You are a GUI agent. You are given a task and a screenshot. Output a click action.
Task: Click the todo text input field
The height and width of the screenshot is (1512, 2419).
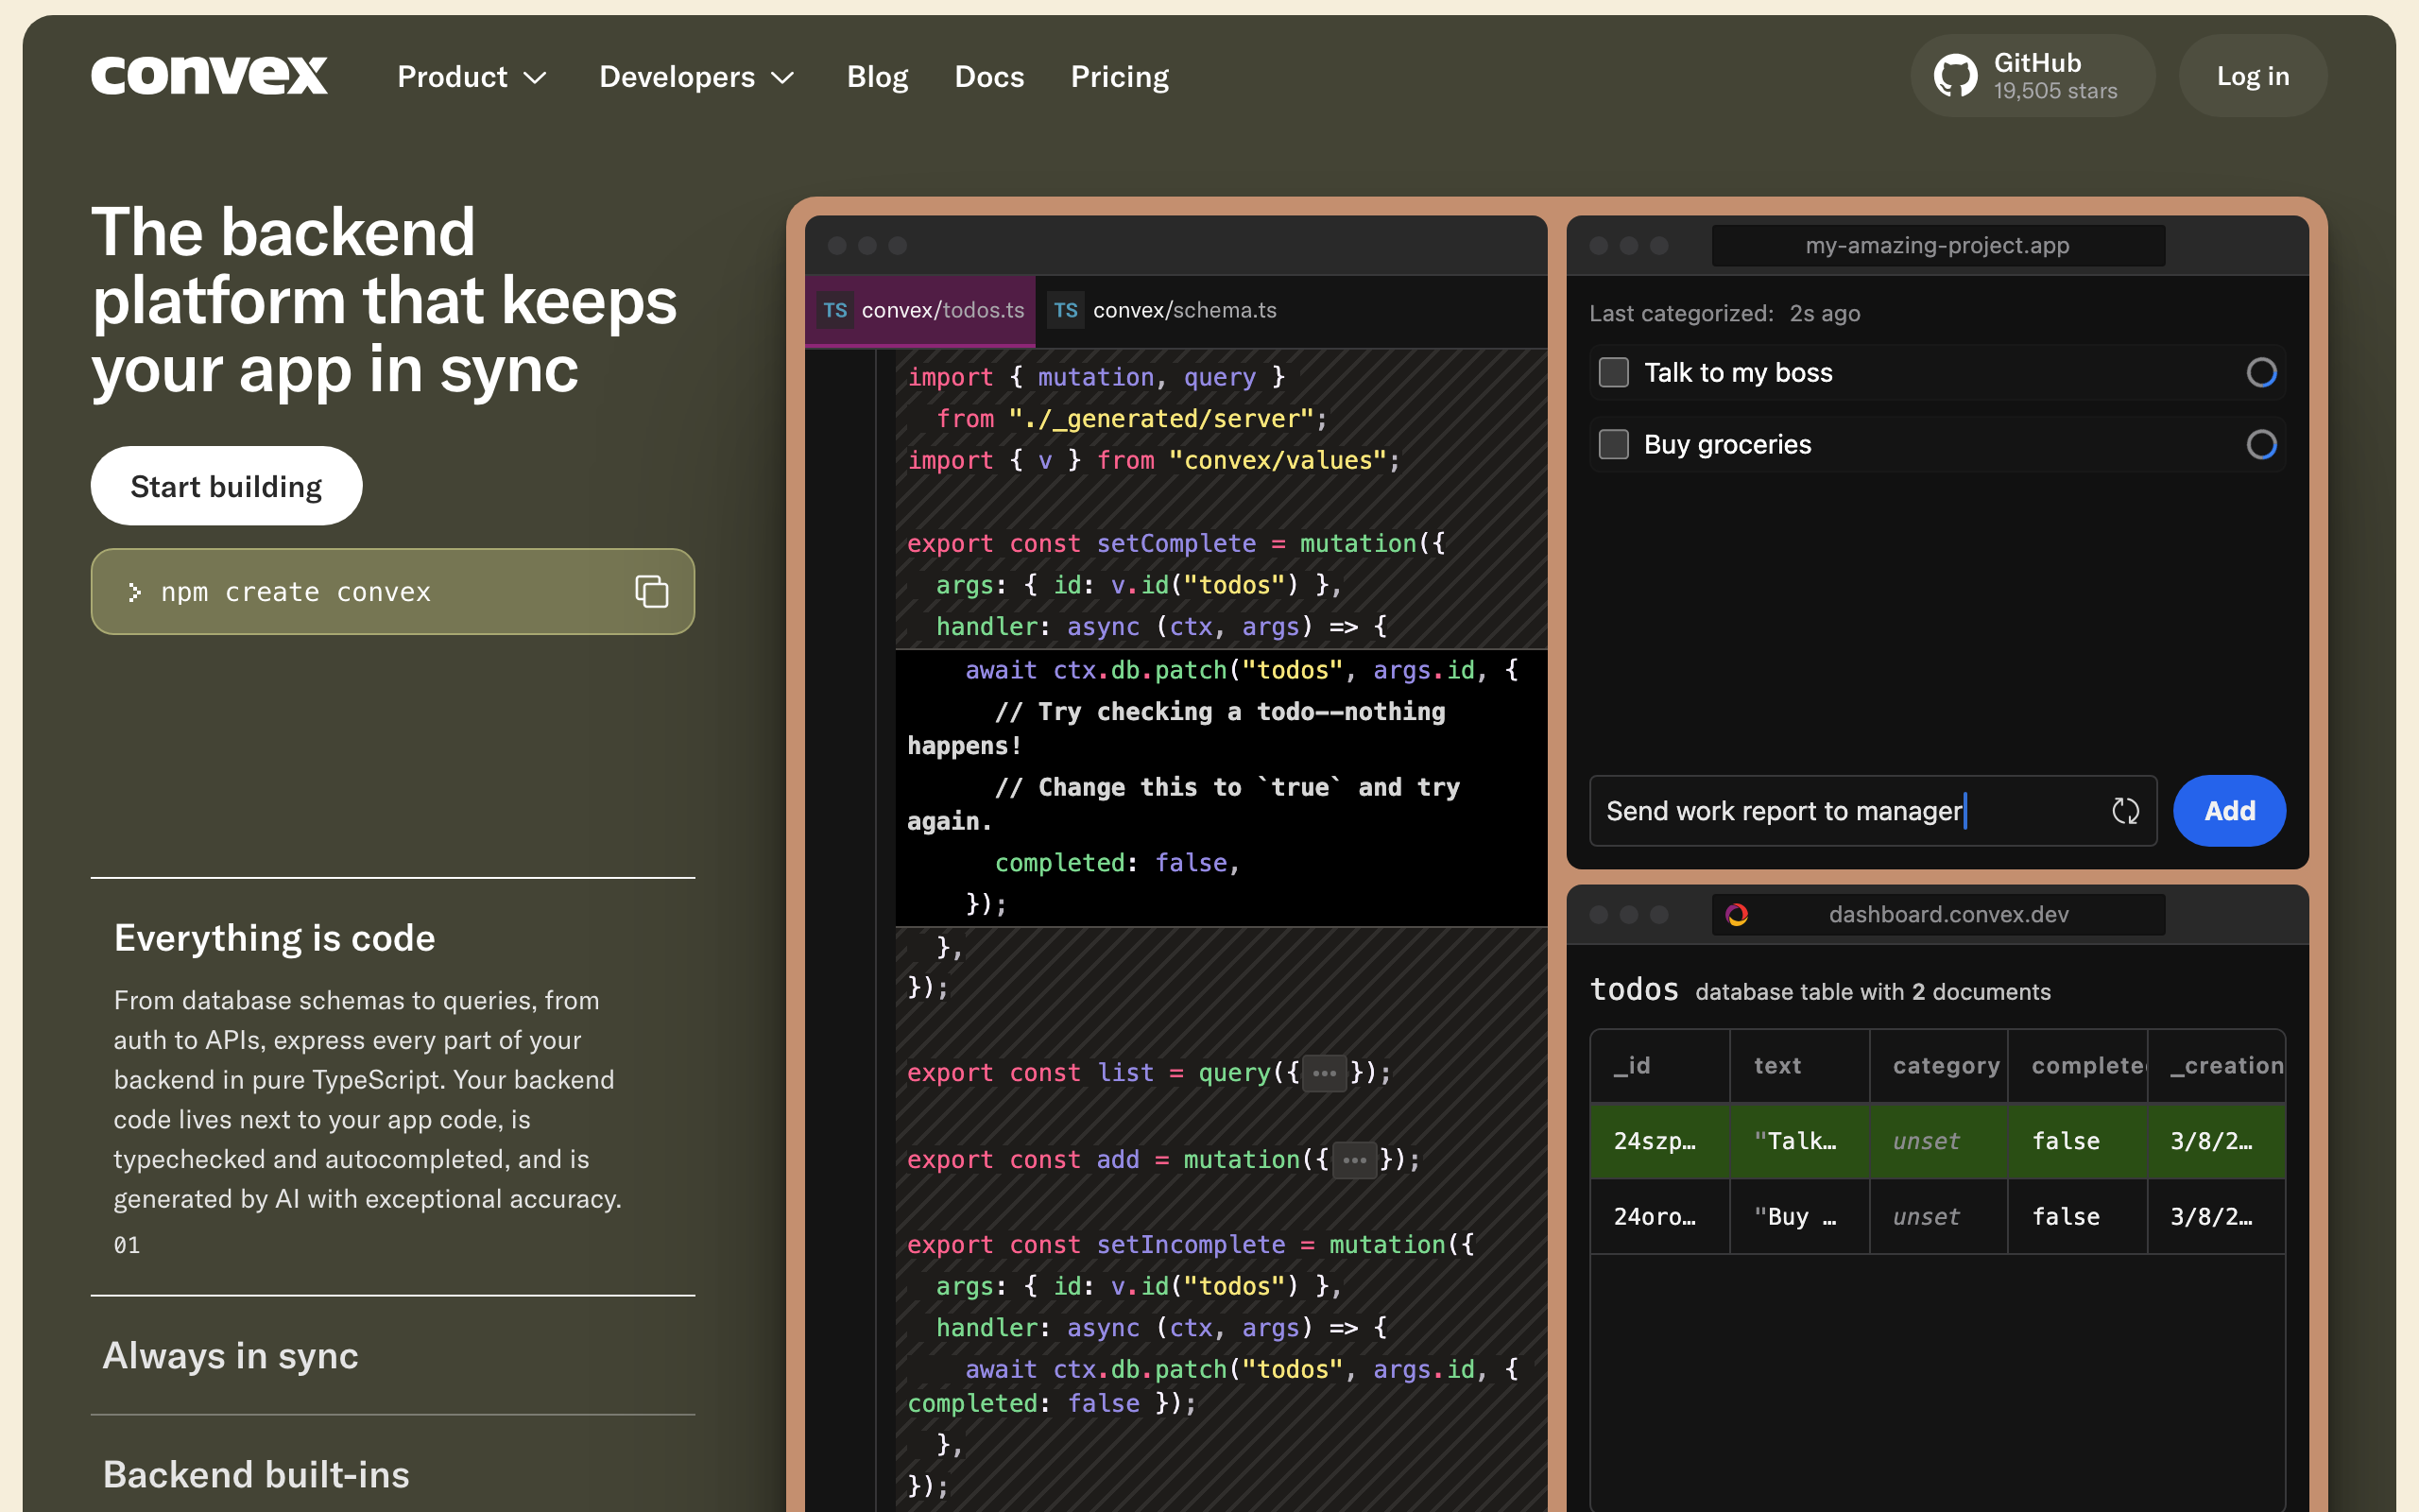click(x=1839, y=811)
